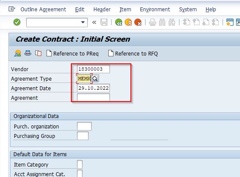Open Agreement Type search help button

tap(95, 79)
